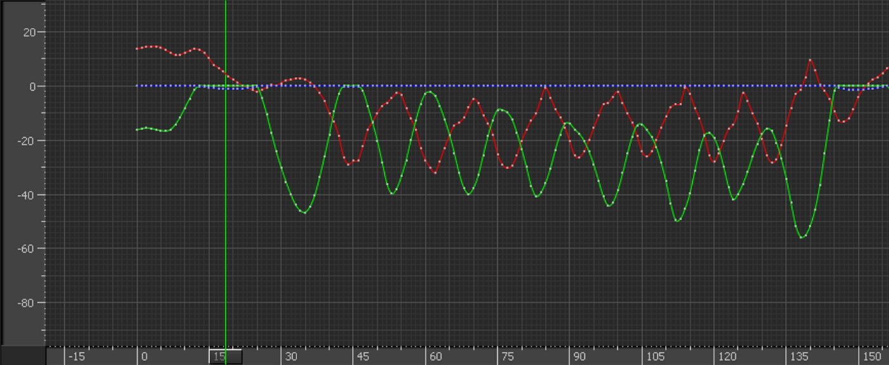
Task: Click frame 30 on the time ruler
Action: [x=291, y=357]
